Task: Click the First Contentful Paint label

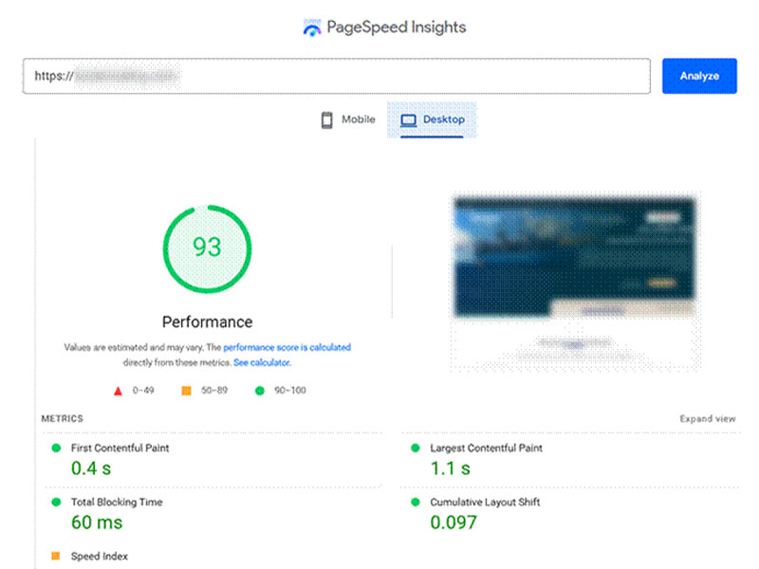Action: (x=120, y=448)
